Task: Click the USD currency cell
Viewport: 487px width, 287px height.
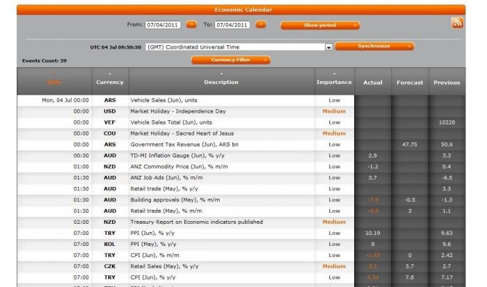Action: pos(110,111)
